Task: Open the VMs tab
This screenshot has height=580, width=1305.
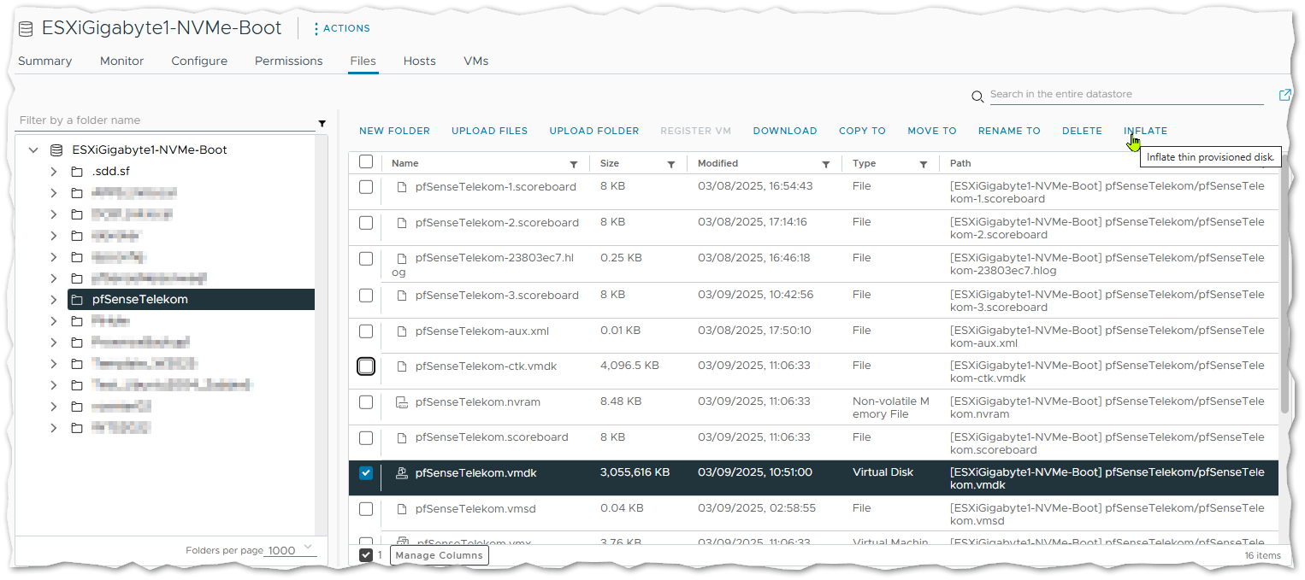Action: [x=475, y=62]
